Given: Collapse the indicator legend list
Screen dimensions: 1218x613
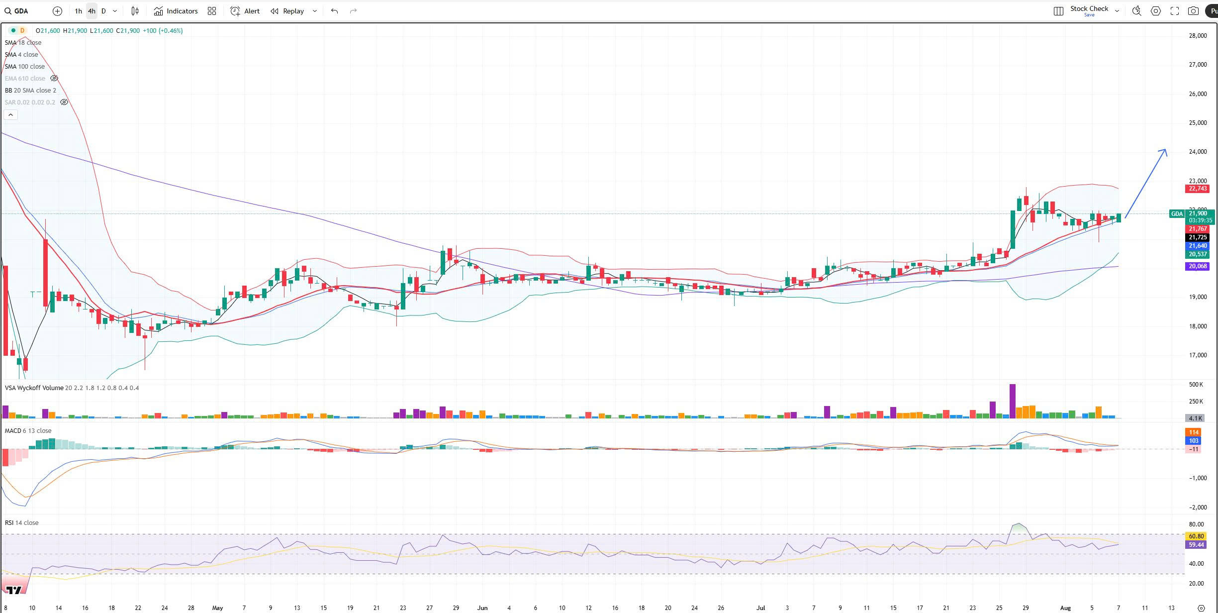Looking at the screenshot, I should 10,115.
